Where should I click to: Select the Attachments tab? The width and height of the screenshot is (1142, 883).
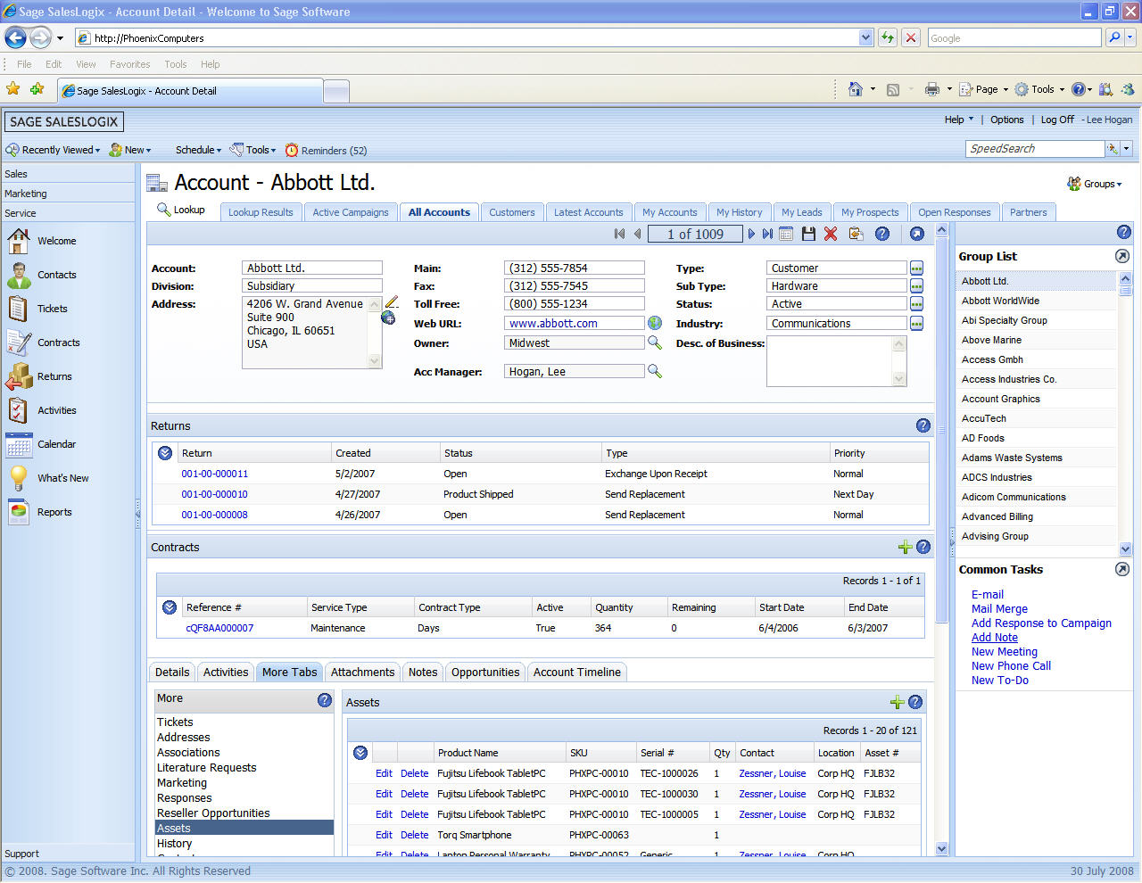click(362, 673)
